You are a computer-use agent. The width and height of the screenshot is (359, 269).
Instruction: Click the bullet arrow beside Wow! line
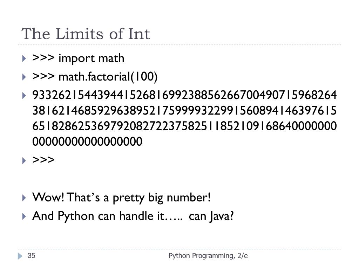[x=24, y=198]
